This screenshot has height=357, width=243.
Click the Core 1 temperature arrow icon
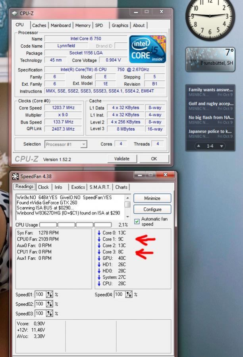(99, 239)
